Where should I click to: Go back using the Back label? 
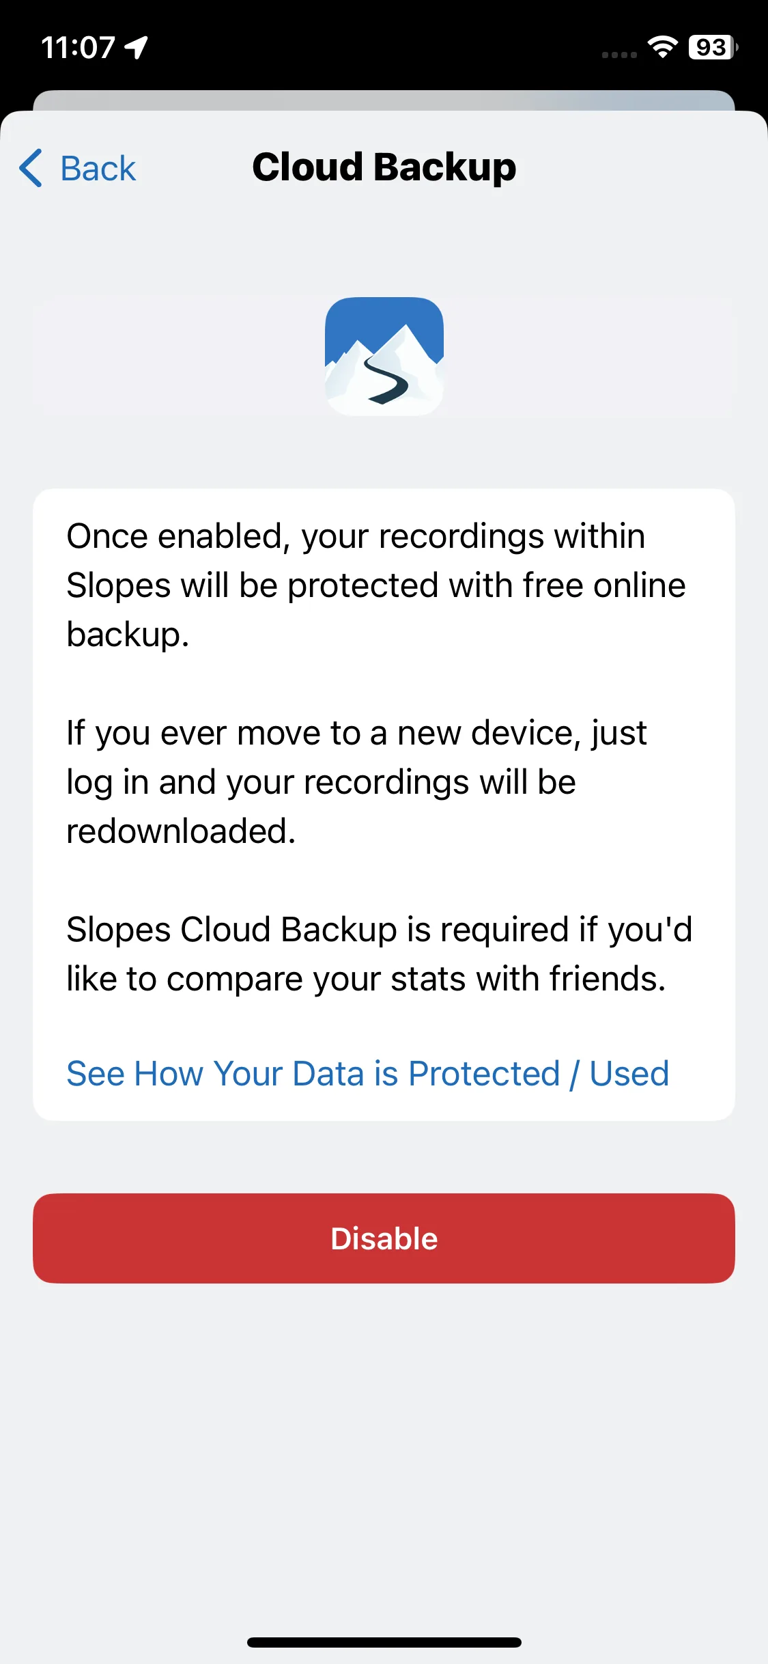point(98,168)
